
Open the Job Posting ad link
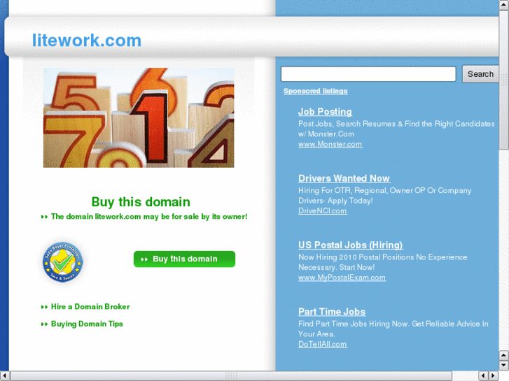(325, 112)
